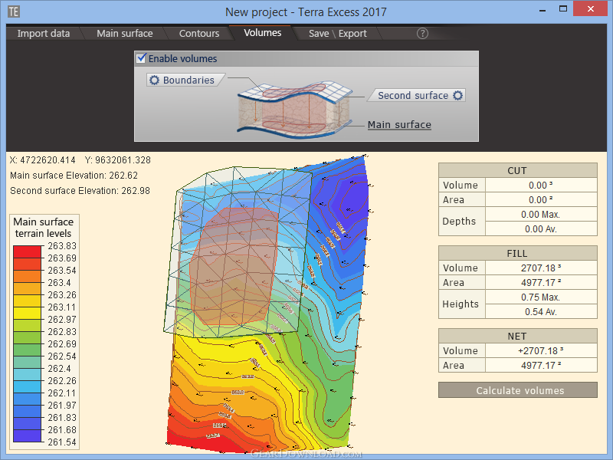Open the Save \ Export tab
The height and width of the screenshot is (460, 613).
(x=338, y=34)
